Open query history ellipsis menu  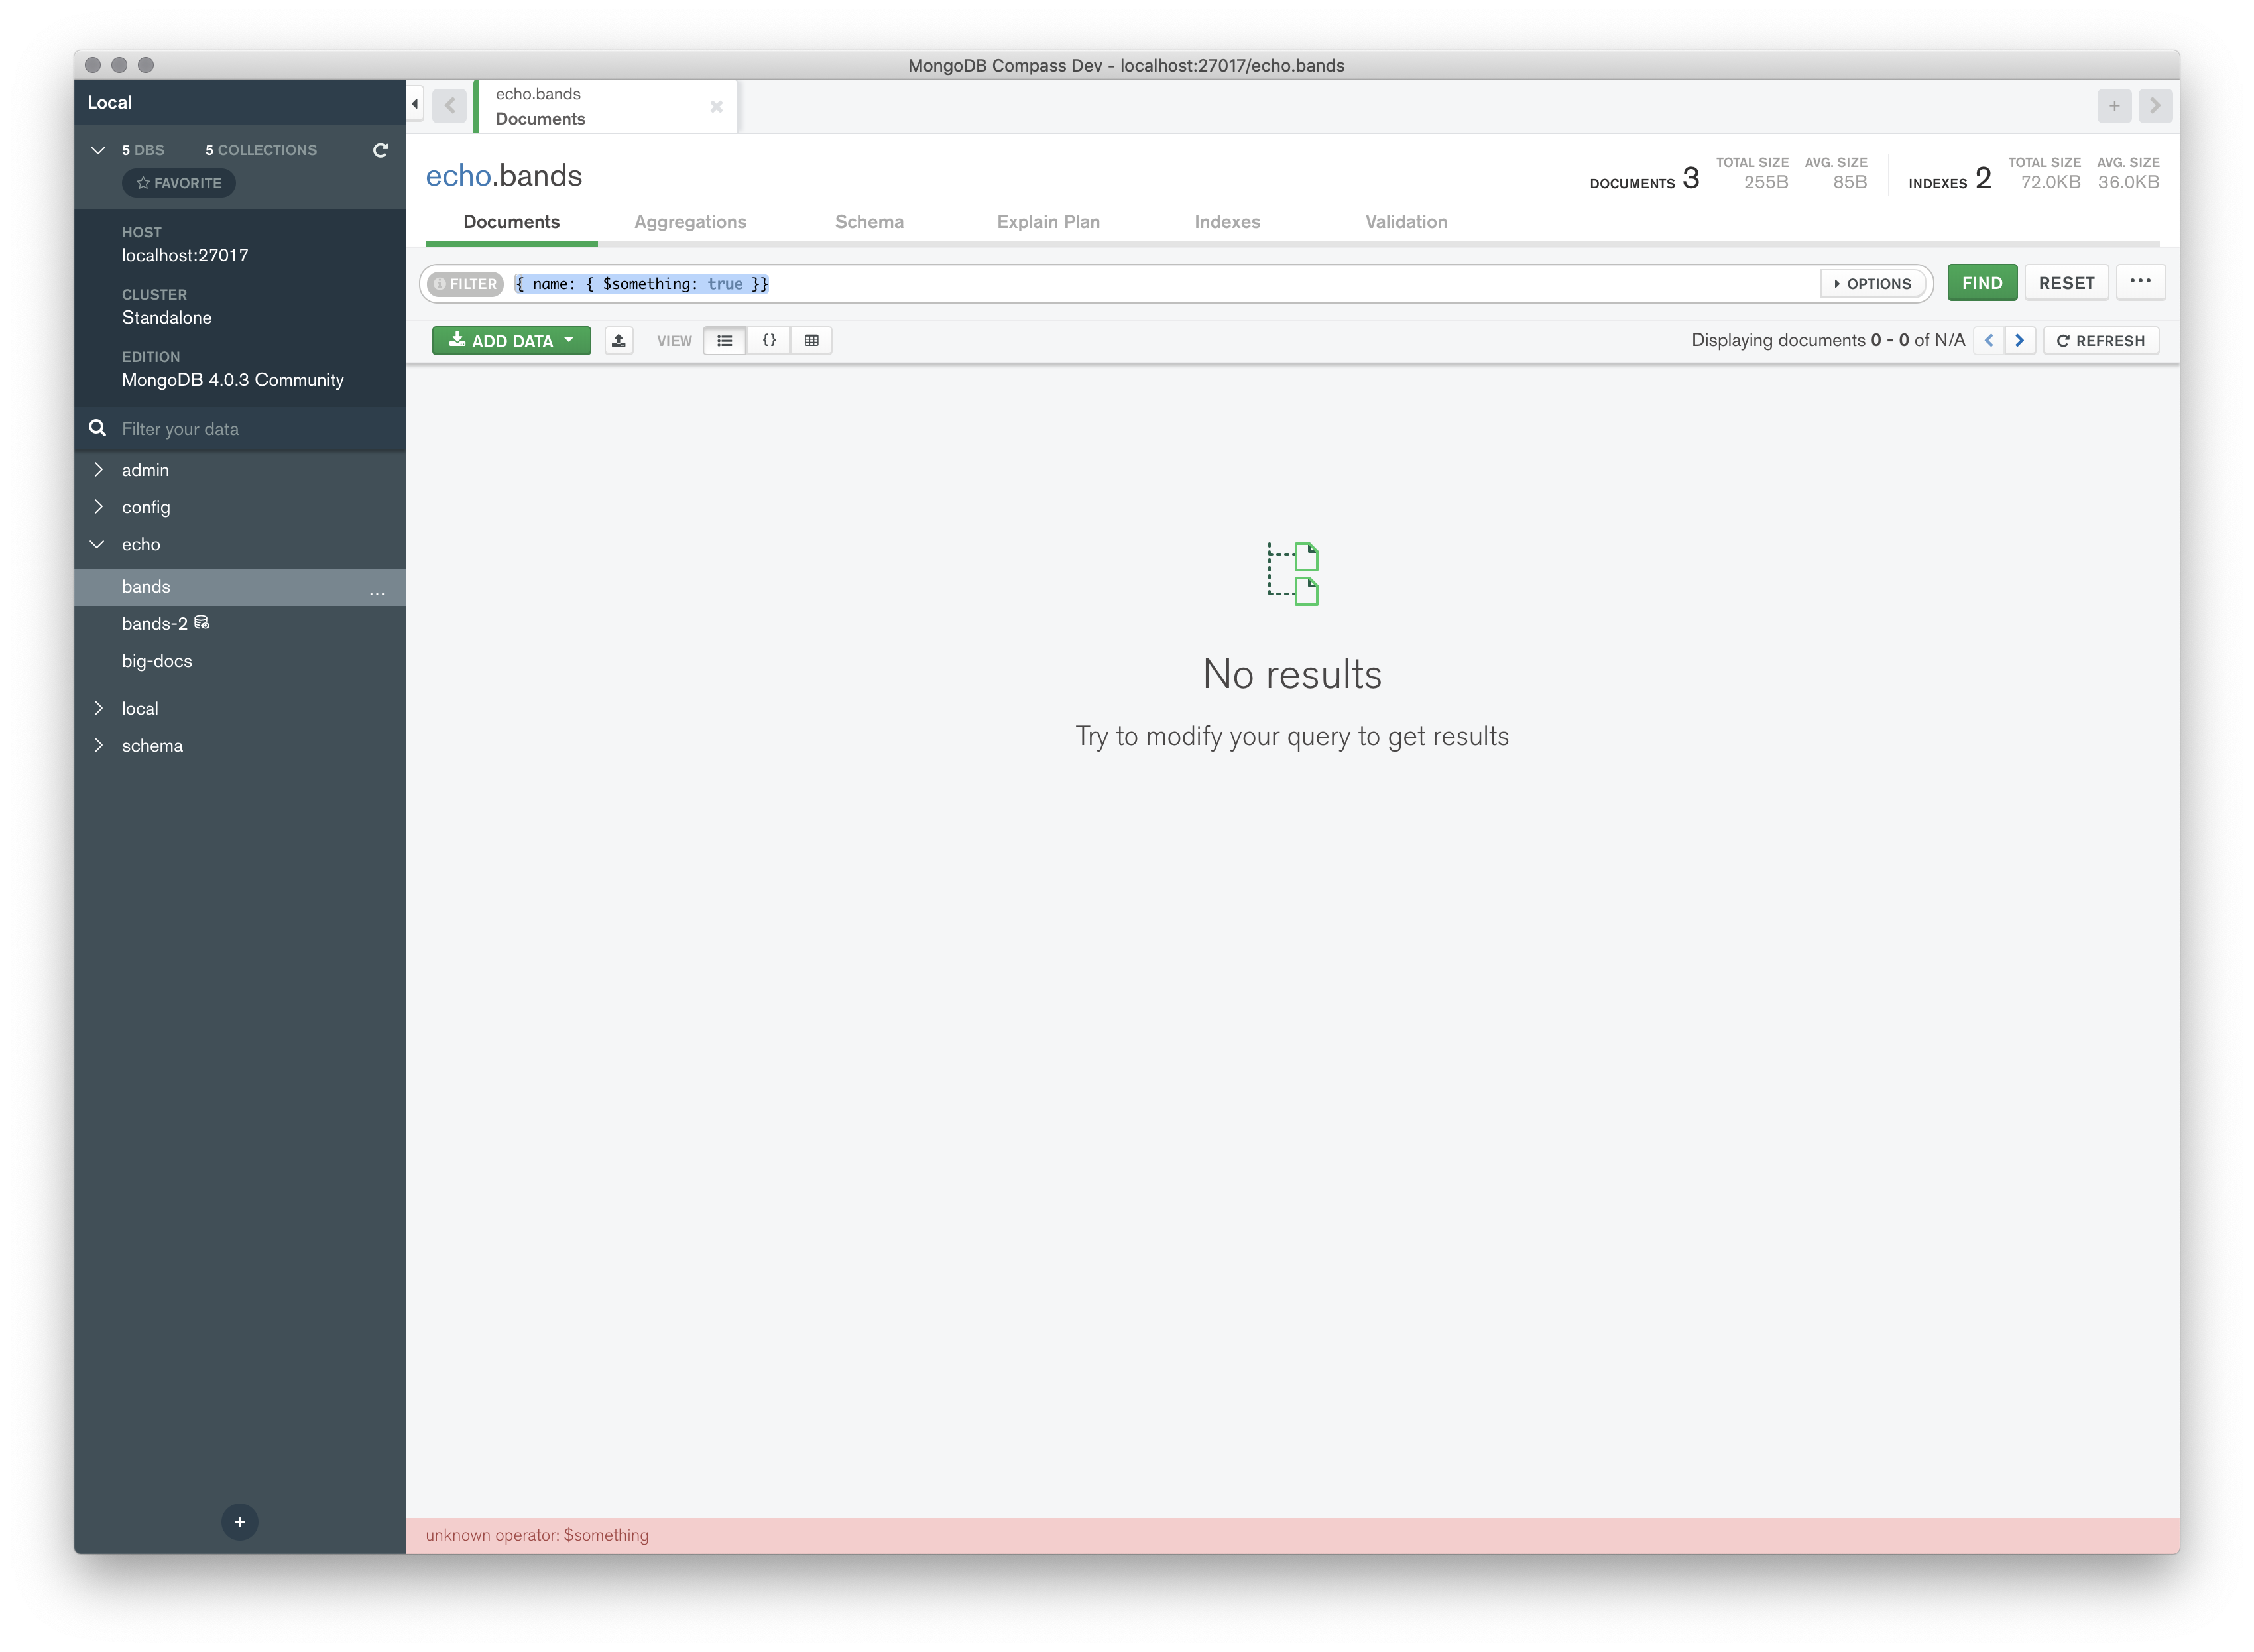click(2140, 282)
